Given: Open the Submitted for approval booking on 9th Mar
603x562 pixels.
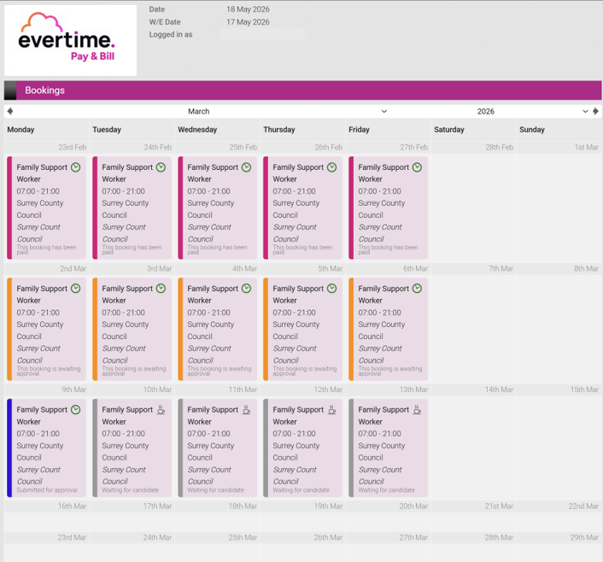Looking at the screenshot, I should click(46, 448).
